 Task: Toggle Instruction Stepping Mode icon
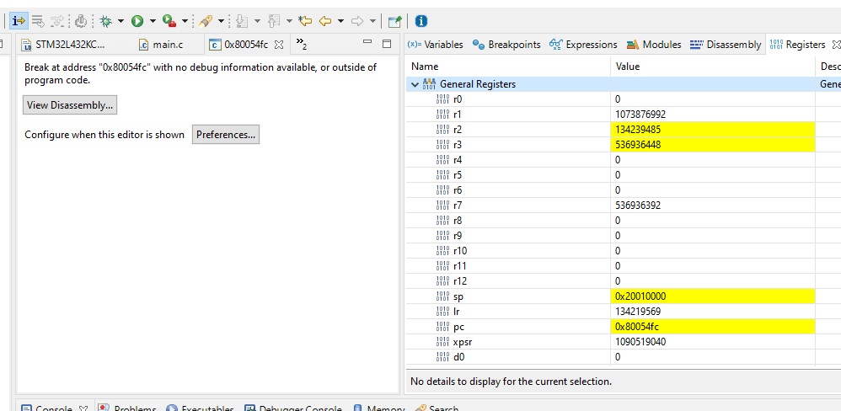click(19, 21)
